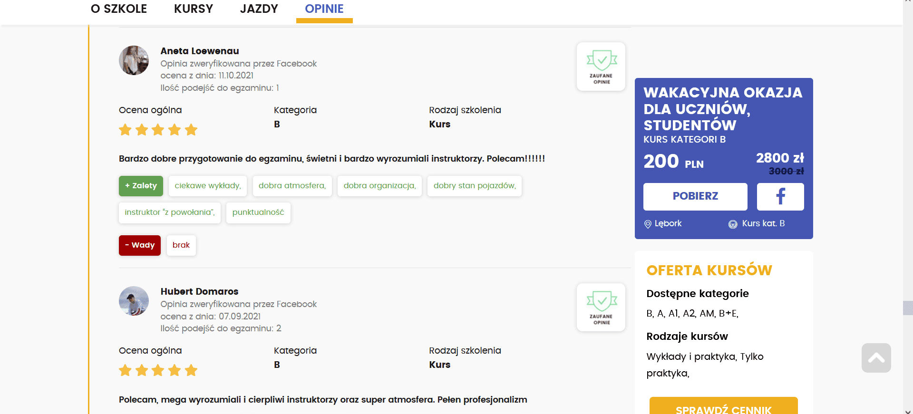Open the O SZKOLE tab
Image resolution: width=913 pixels, height=414 pixels.
pos(119,9)
